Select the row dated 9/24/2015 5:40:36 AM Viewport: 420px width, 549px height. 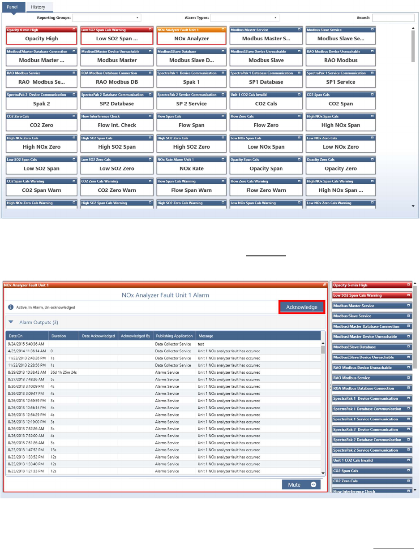click(163, 344)
